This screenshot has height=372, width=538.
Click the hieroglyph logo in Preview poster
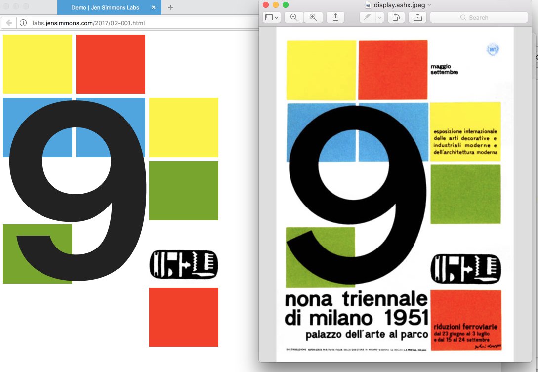pos(465,269)
